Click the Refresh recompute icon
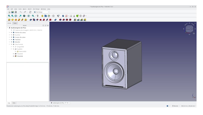Image resolution: width=203 pixels, height=115 pixels. coord(30,12)
